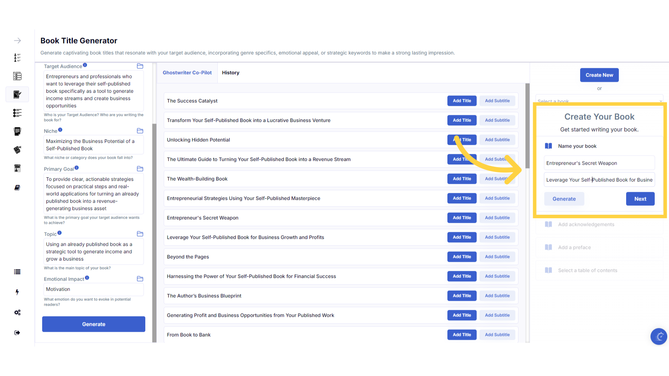The image size is (669, 376).
Task: Open settings gears icon in sidebar
Action: 17,312
